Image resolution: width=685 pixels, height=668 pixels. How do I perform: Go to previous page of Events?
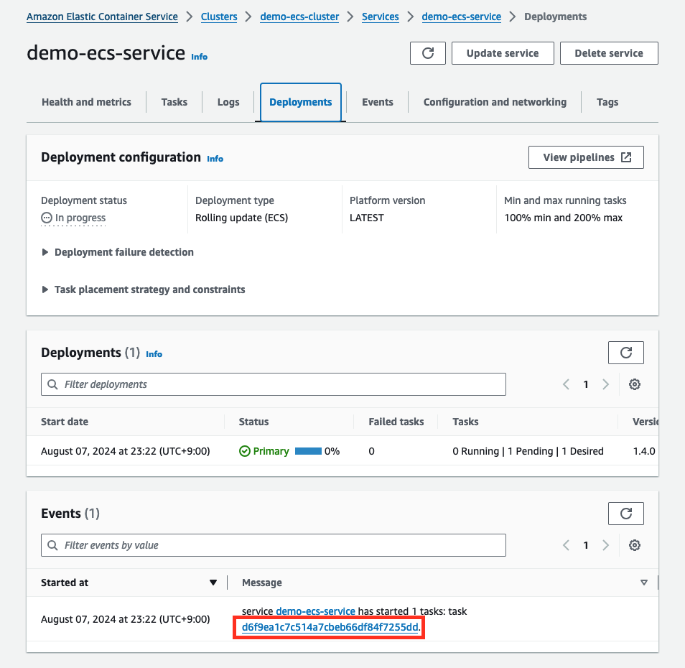point(567,545)
